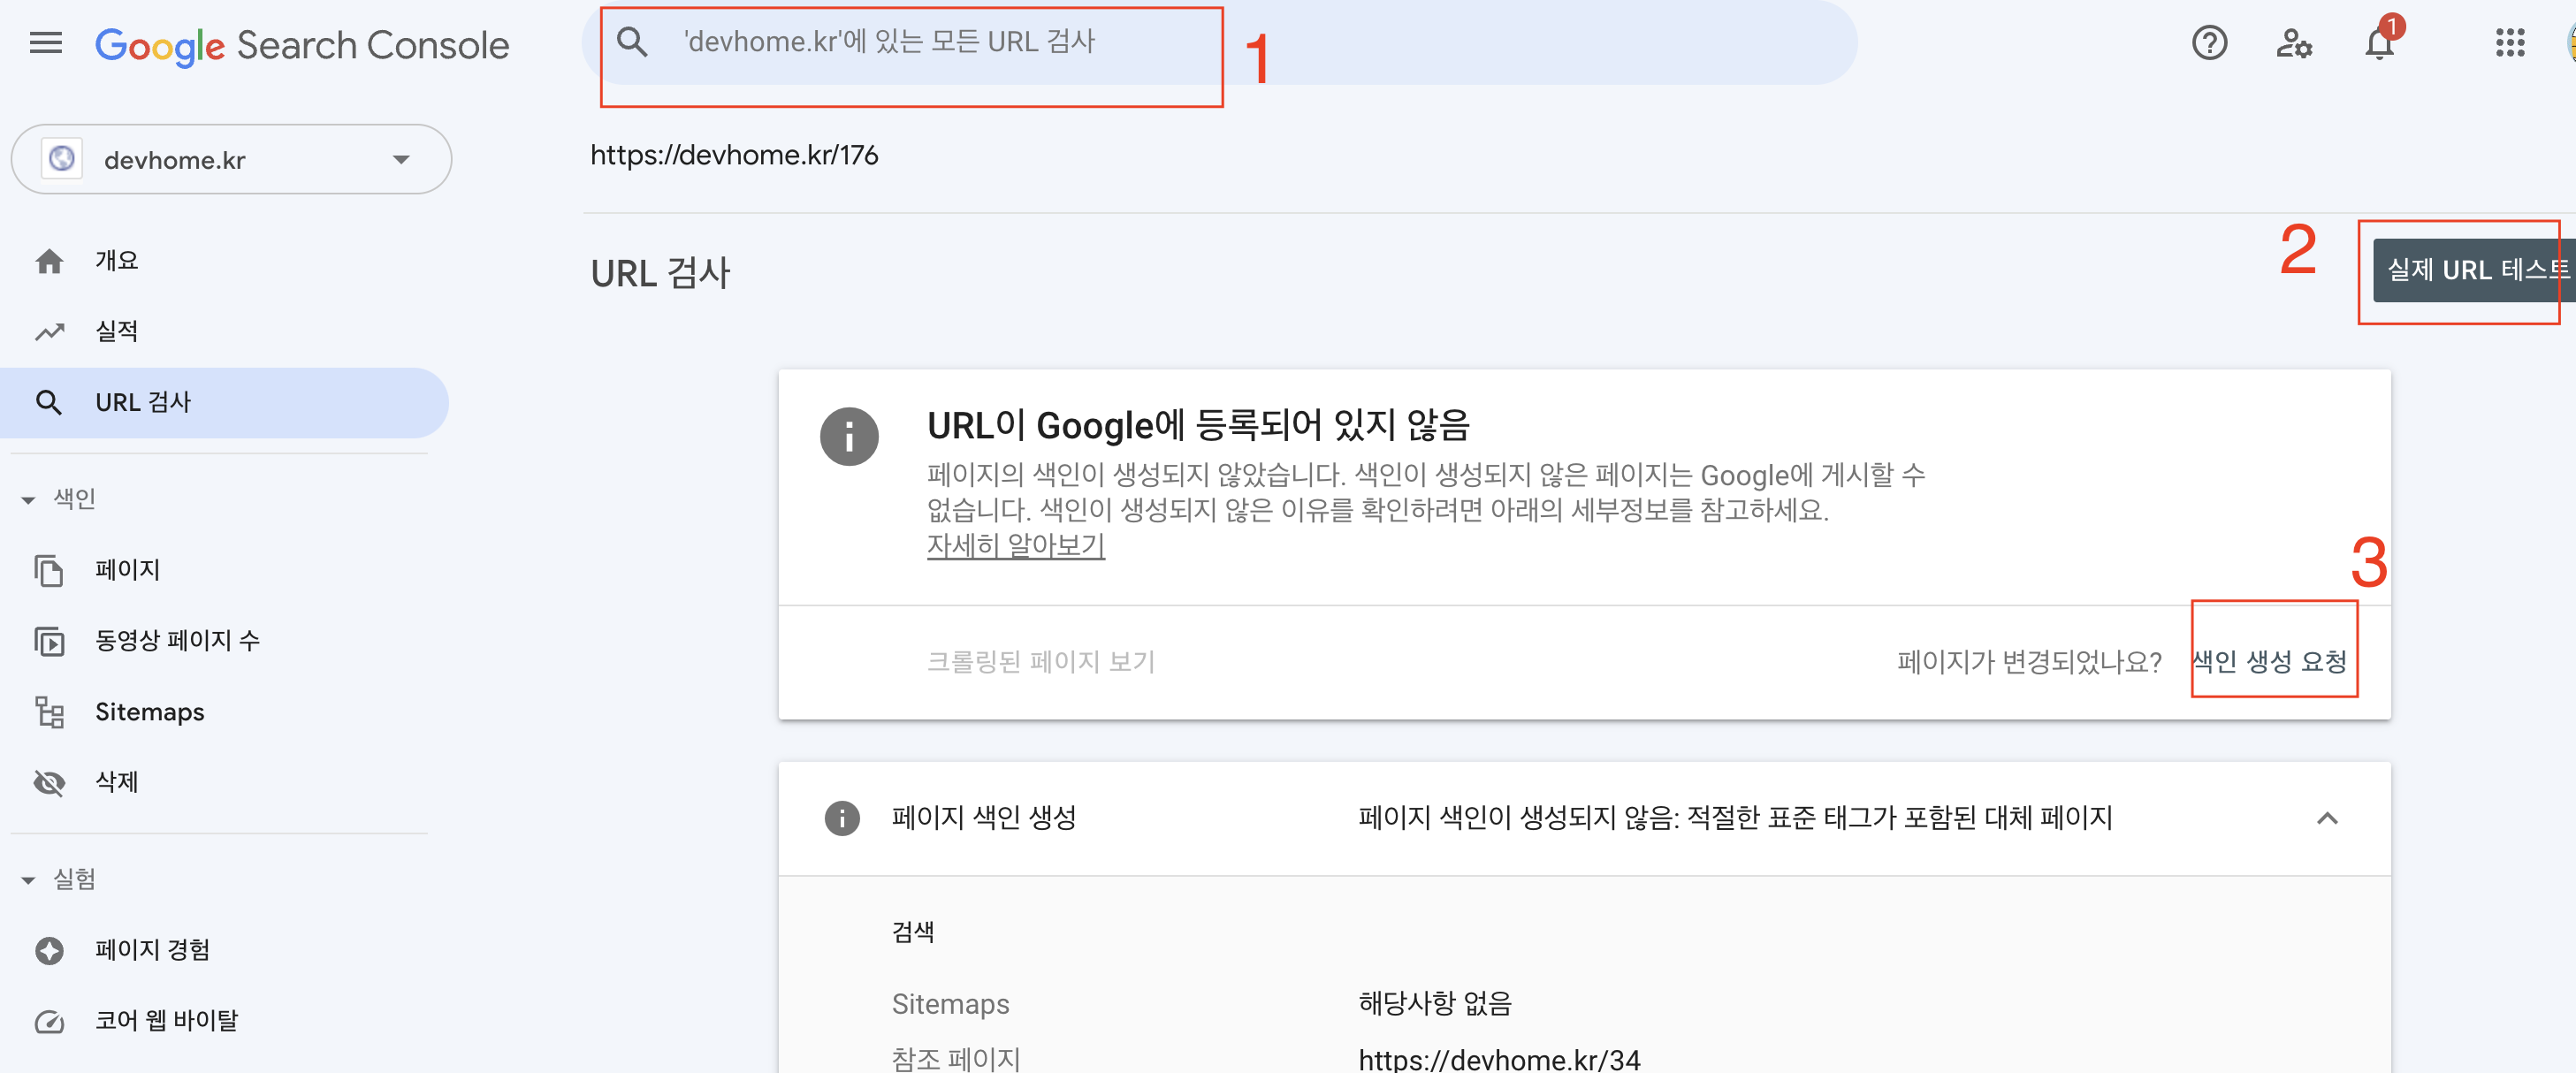
Task: Open the 자세히 알아보기 link
Action: click(1015, 546)
